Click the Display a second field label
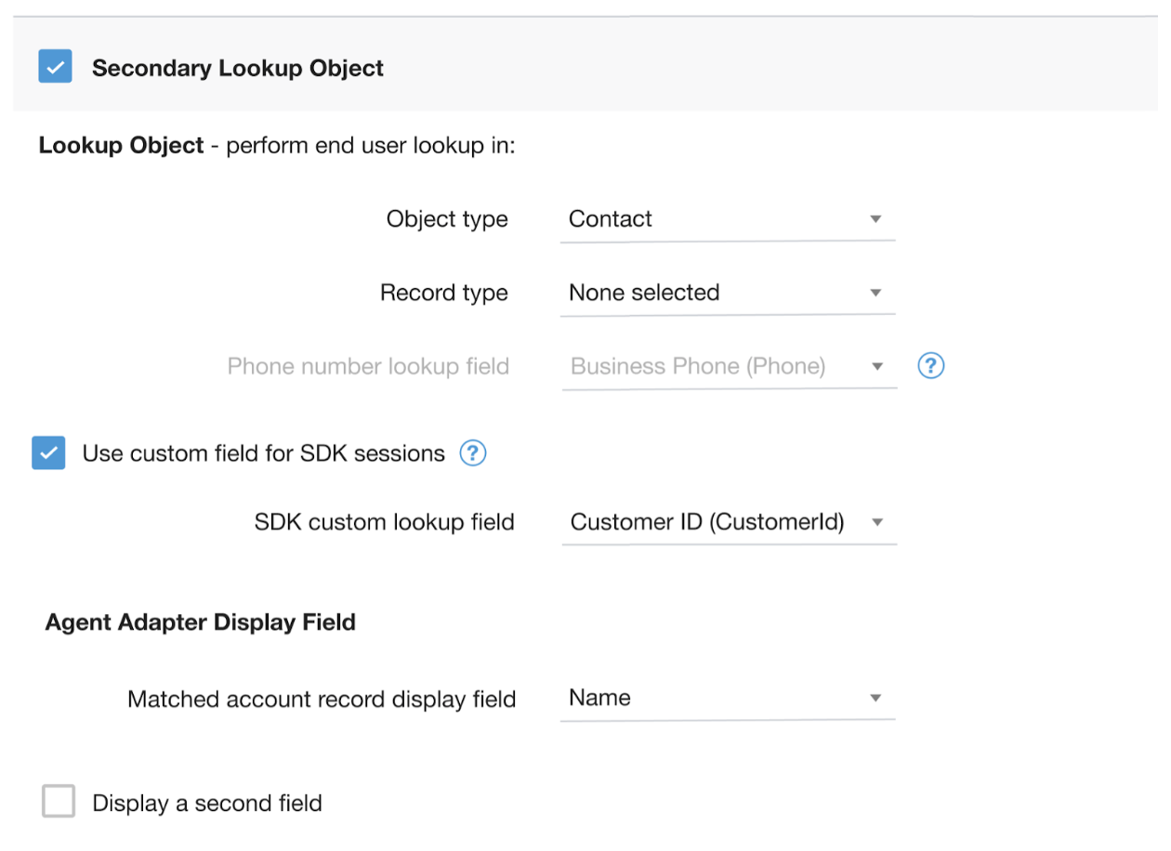 pos(207,803)
